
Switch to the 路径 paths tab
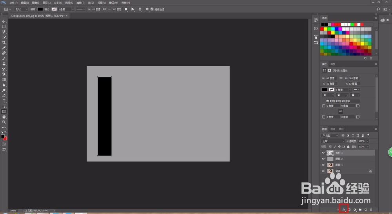341,129
